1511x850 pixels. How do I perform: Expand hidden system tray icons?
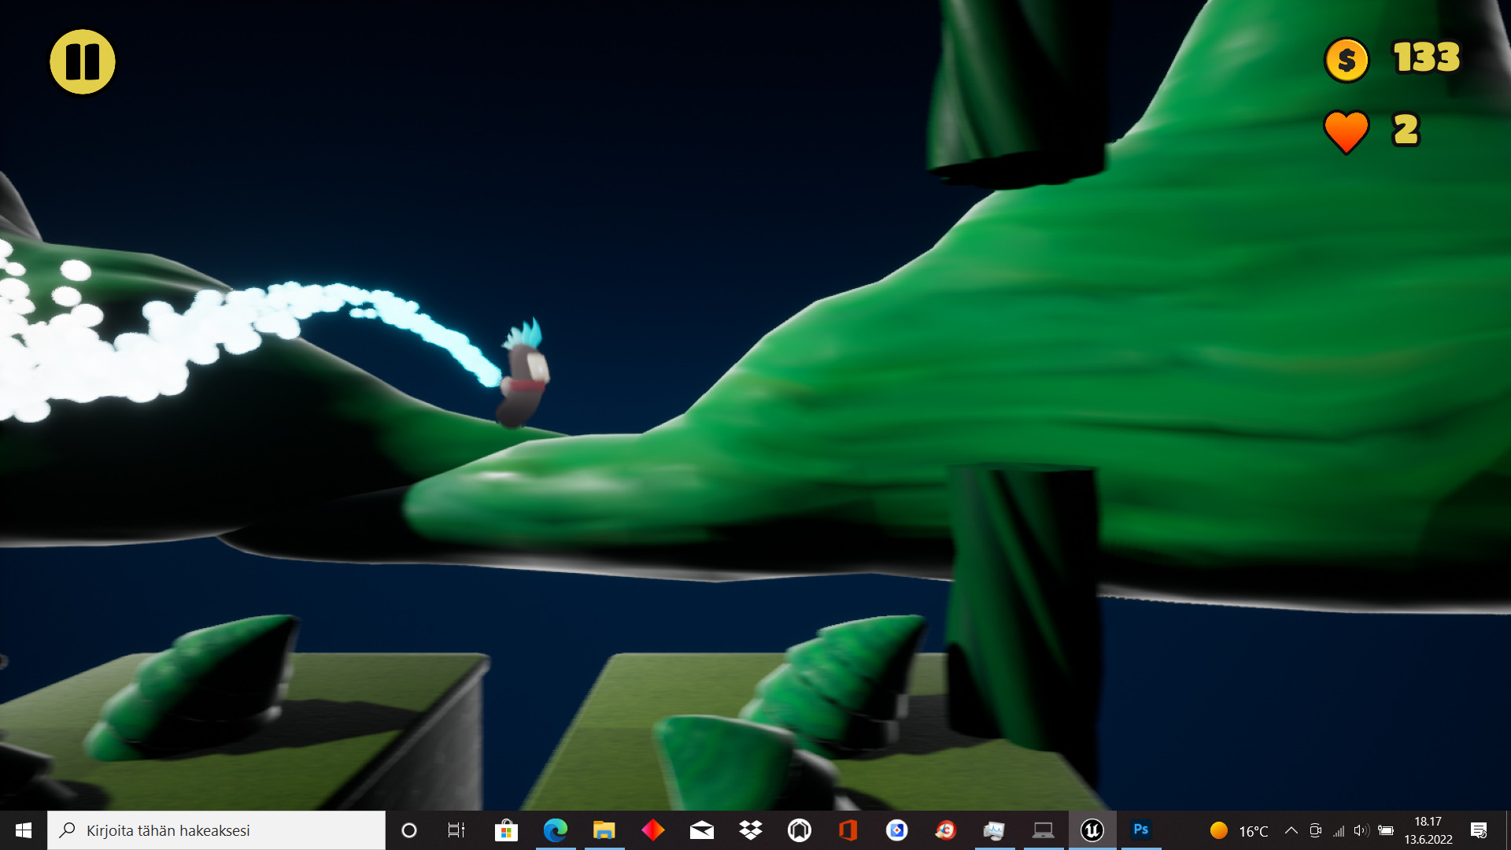[x=1291, y=830]
